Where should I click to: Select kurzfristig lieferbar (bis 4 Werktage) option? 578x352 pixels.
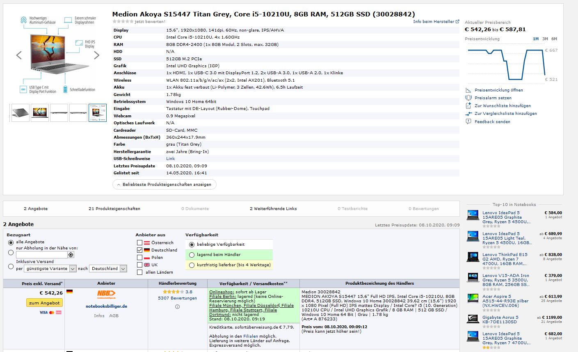point(192,265)
